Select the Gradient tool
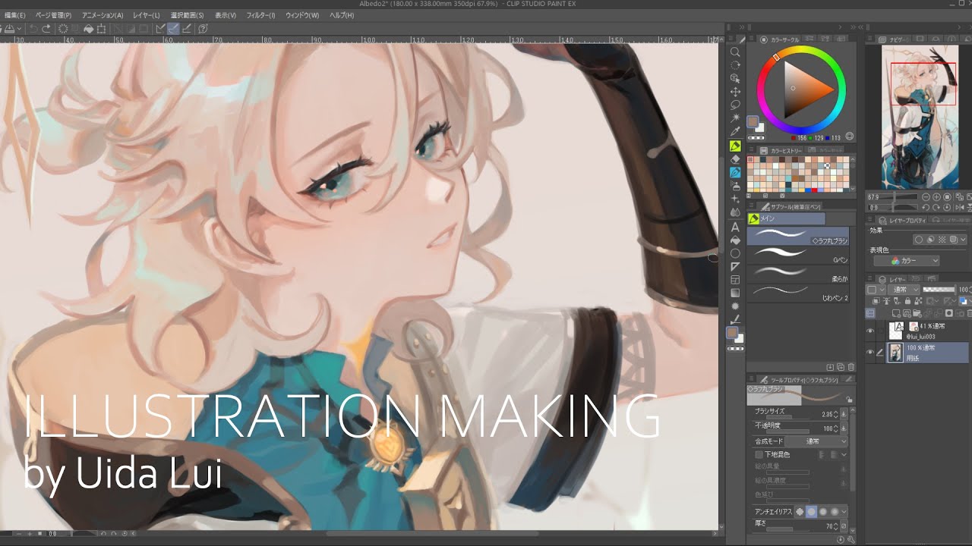972x546 pixels. tap(735, 293)
